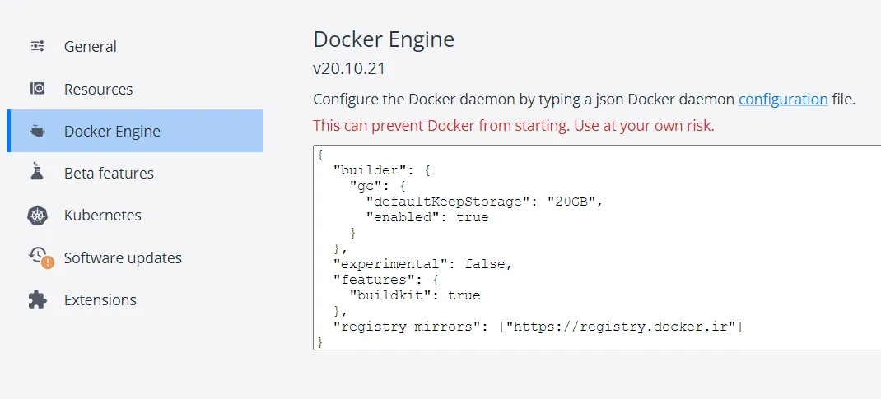The height and width of the screenshot is (399, 881).
Task: Click the Software updates clock icon
Action: point(39,257)
